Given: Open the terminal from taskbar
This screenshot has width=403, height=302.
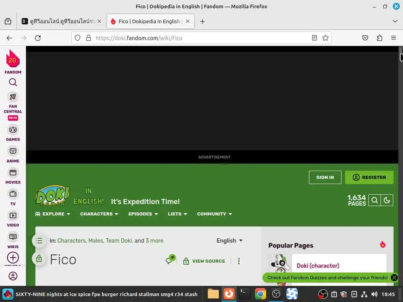Looking at the screenshot, I should point(244,294).
